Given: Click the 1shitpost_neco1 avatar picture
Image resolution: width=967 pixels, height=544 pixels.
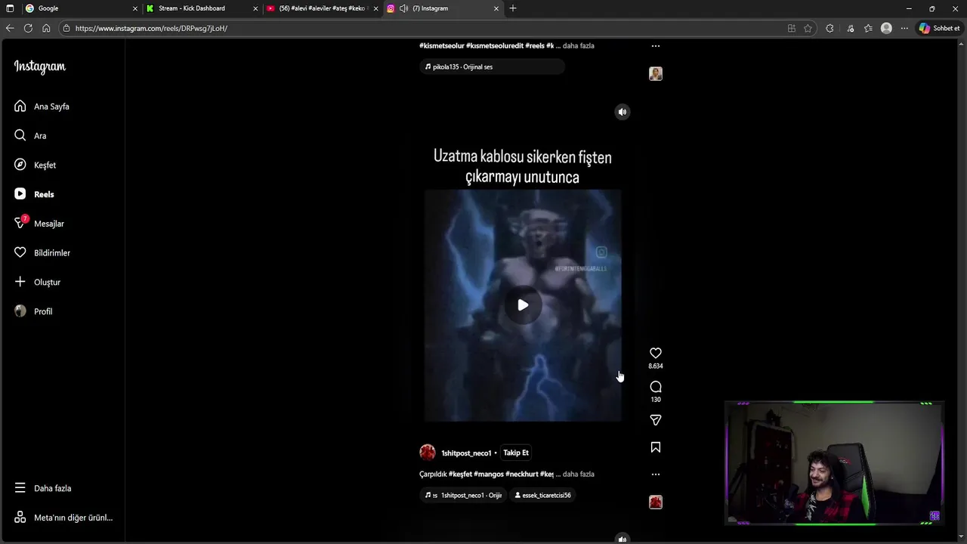Looking at the screenshot, I should 428,453.
